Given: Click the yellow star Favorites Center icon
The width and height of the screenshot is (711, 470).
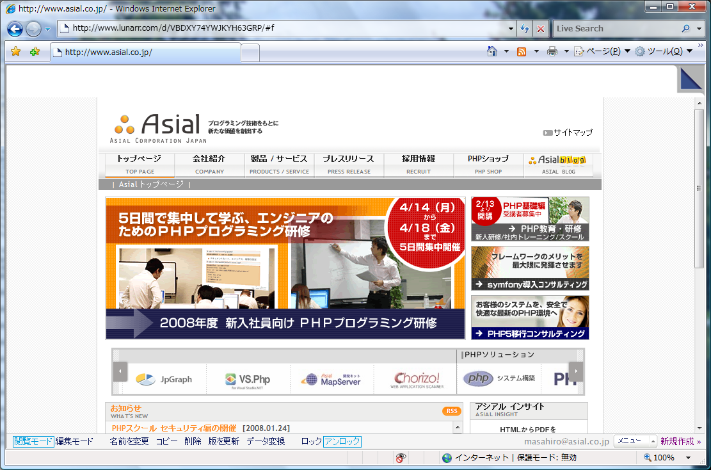Looking at the screenshot, I should pos(16,52).
